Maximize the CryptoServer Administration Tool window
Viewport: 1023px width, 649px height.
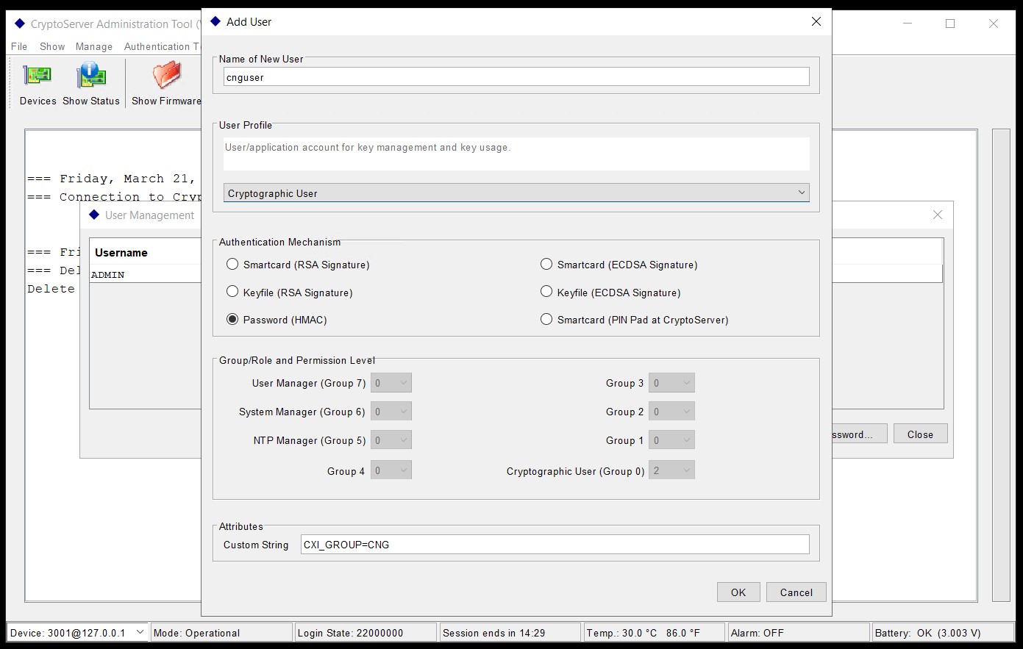950,24
